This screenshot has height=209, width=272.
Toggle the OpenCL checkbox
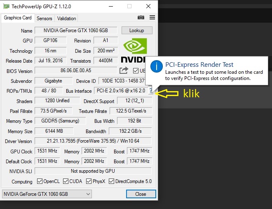pyautogui.click(x=40, y=181)
